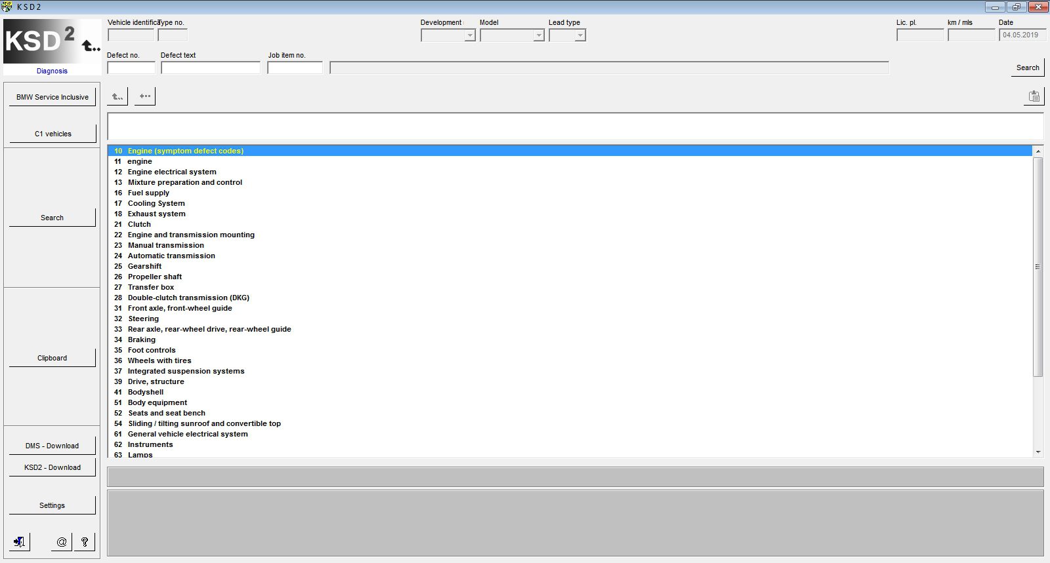The height and width of the screenshot is (563, 1050).
Task: Select '28 Double-clutch transmission (DKG)' row
Action: (570, 298)
